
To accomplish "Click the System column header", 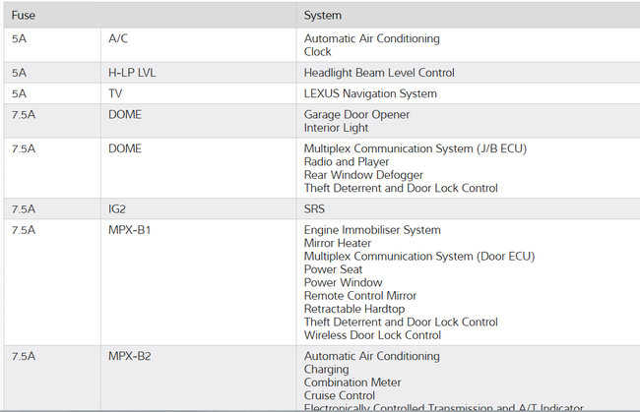I will pos(323,16).
